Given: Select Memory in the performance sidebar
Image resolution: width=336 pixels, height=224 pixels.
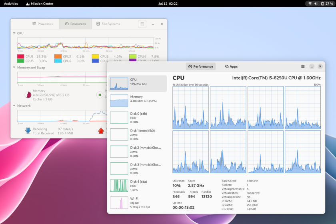Looking at the screenshot, I should (138, 100).
